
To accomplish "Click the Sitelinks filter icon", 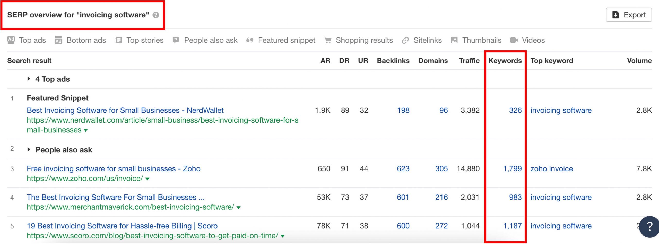I will (405, 40).
